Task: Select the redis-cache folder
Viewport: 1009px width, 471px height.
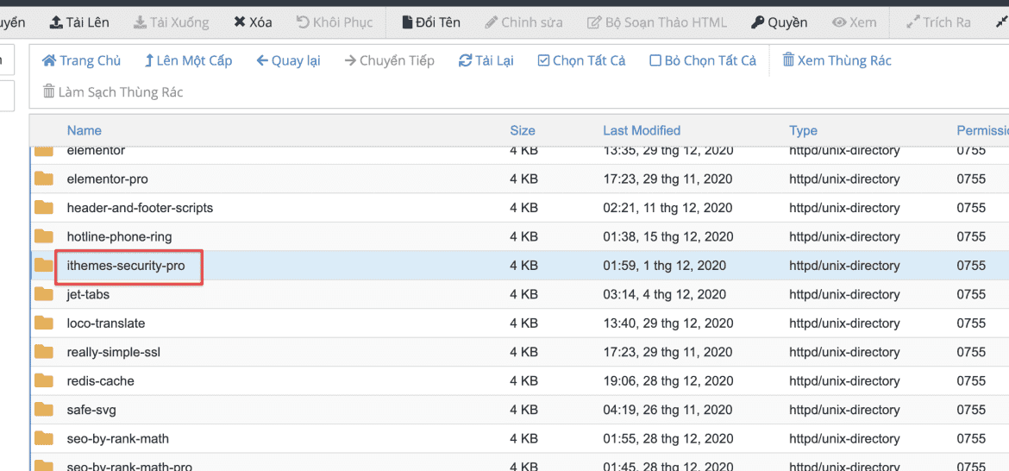Action: pyautogui.click(x=101, y=381)
